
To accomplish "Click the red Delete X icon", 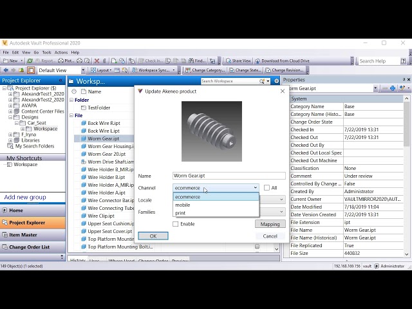I will (x=97, y=61).
